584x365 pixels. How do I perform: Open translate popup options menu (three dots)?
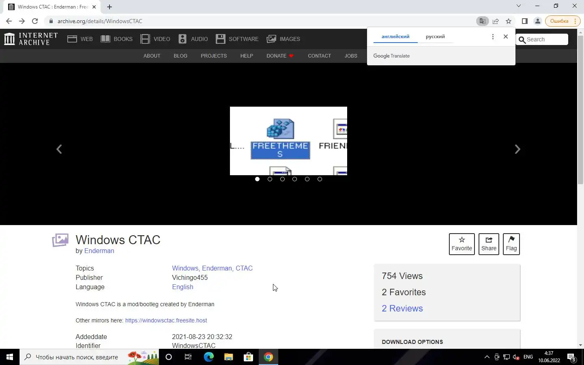pyautogui.click(x=493, y=36)
